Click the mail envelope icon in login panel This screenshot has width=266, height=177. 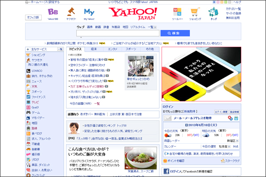click(x=167, y=119)
